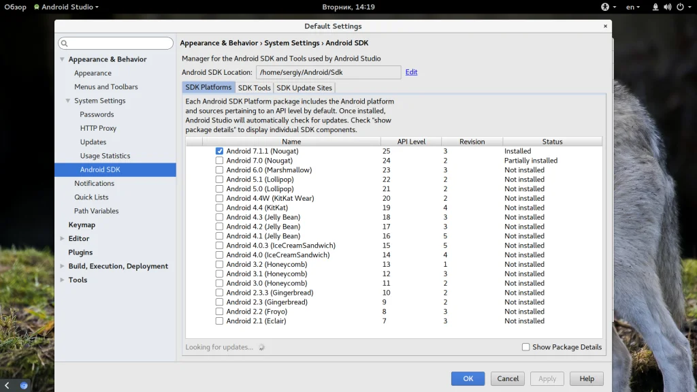Screen dimensions: 697x392
Task: Open the accessibility menu in top bar
Action: tap(605, 7)
